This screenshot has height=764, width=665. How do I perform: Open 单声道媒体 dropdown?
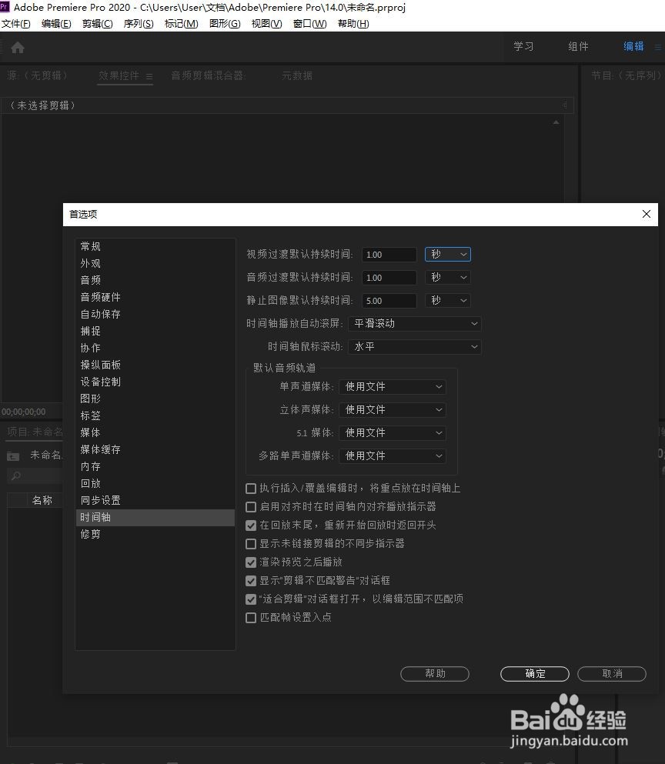[392, 387]
